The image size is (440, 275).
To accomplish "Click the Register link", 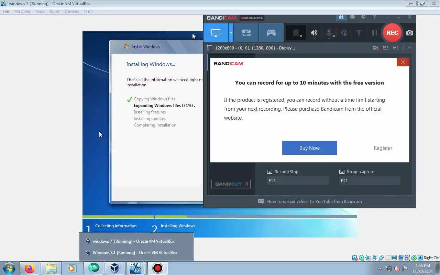I will (x=383, y=148).
